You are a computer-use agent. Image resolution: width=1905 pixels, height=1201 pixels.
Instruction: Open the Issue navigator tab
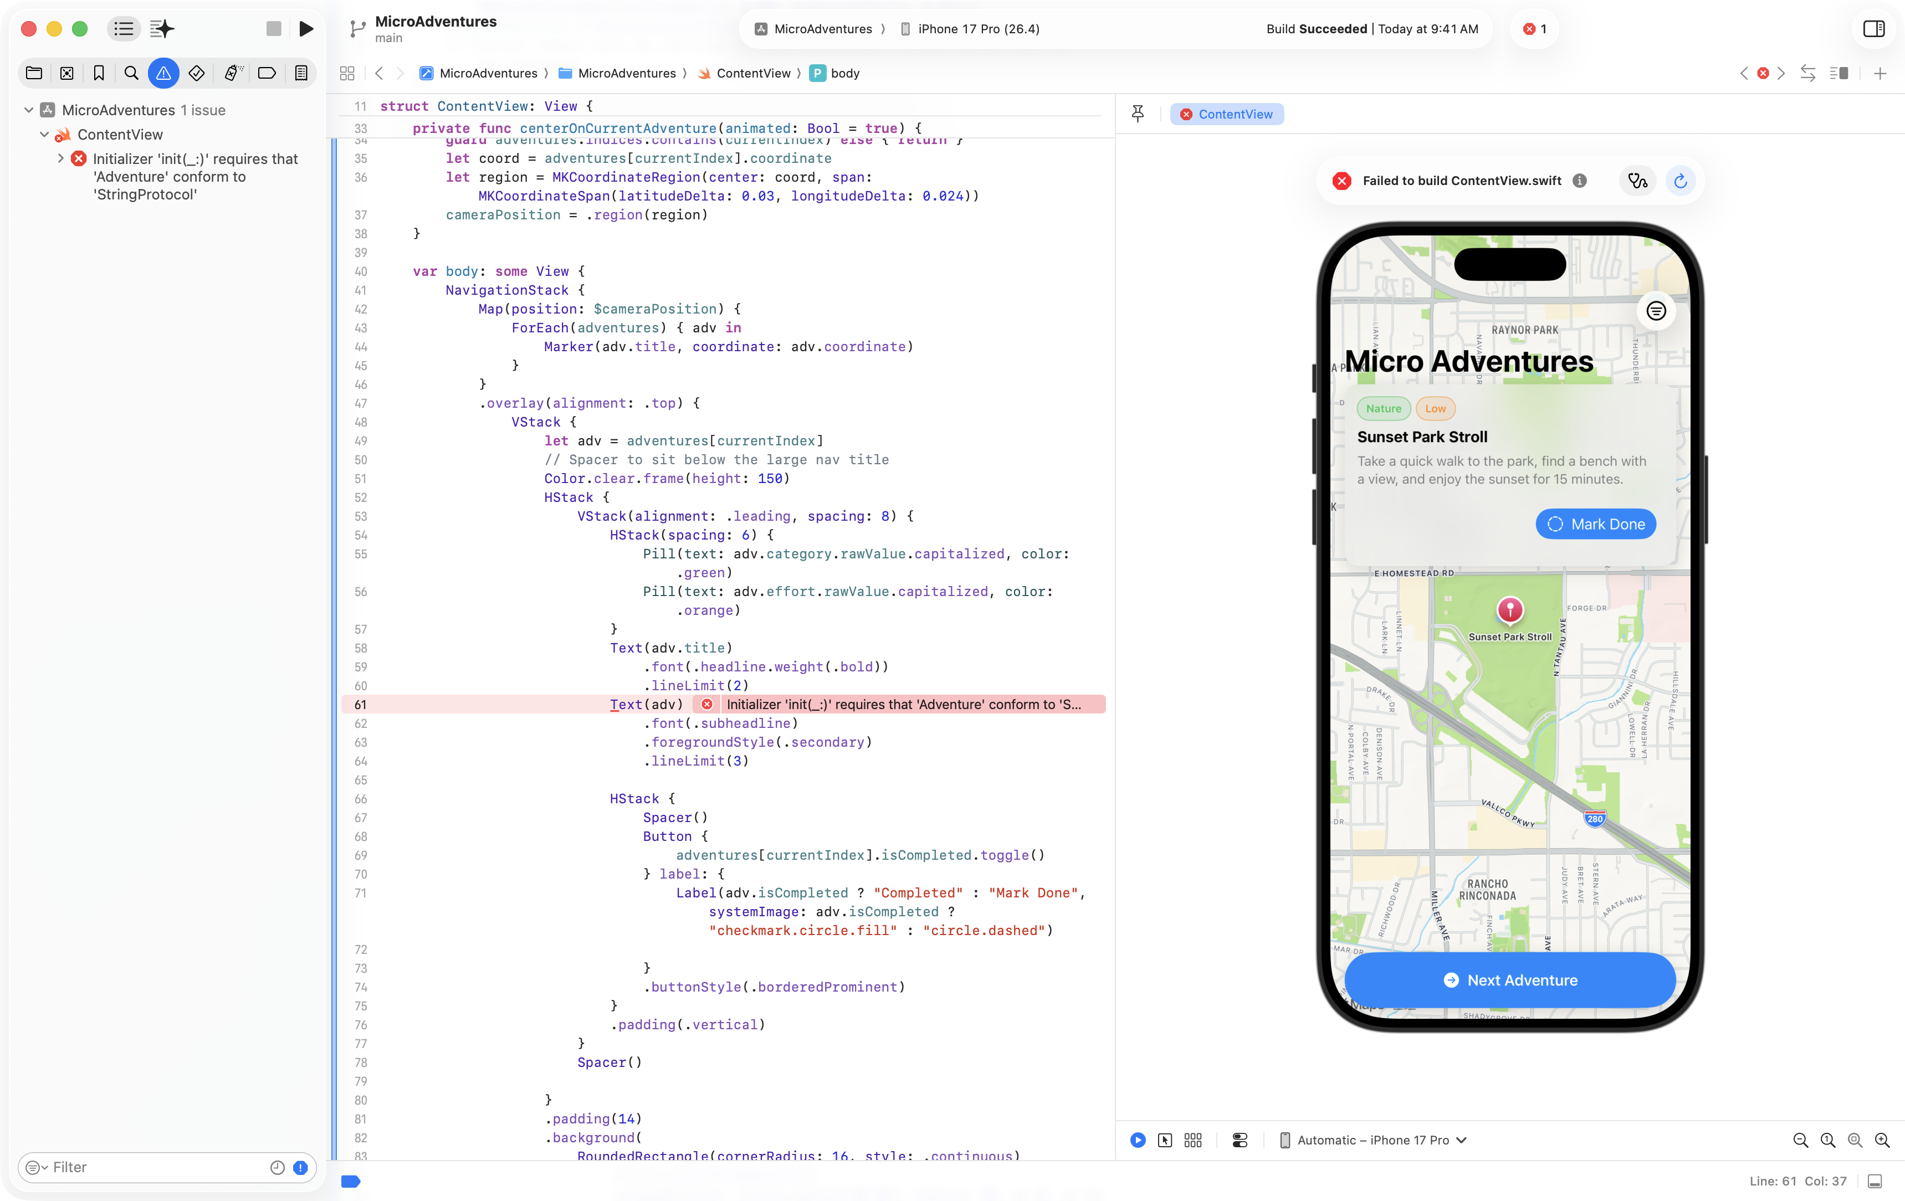(x=163, y=74)
